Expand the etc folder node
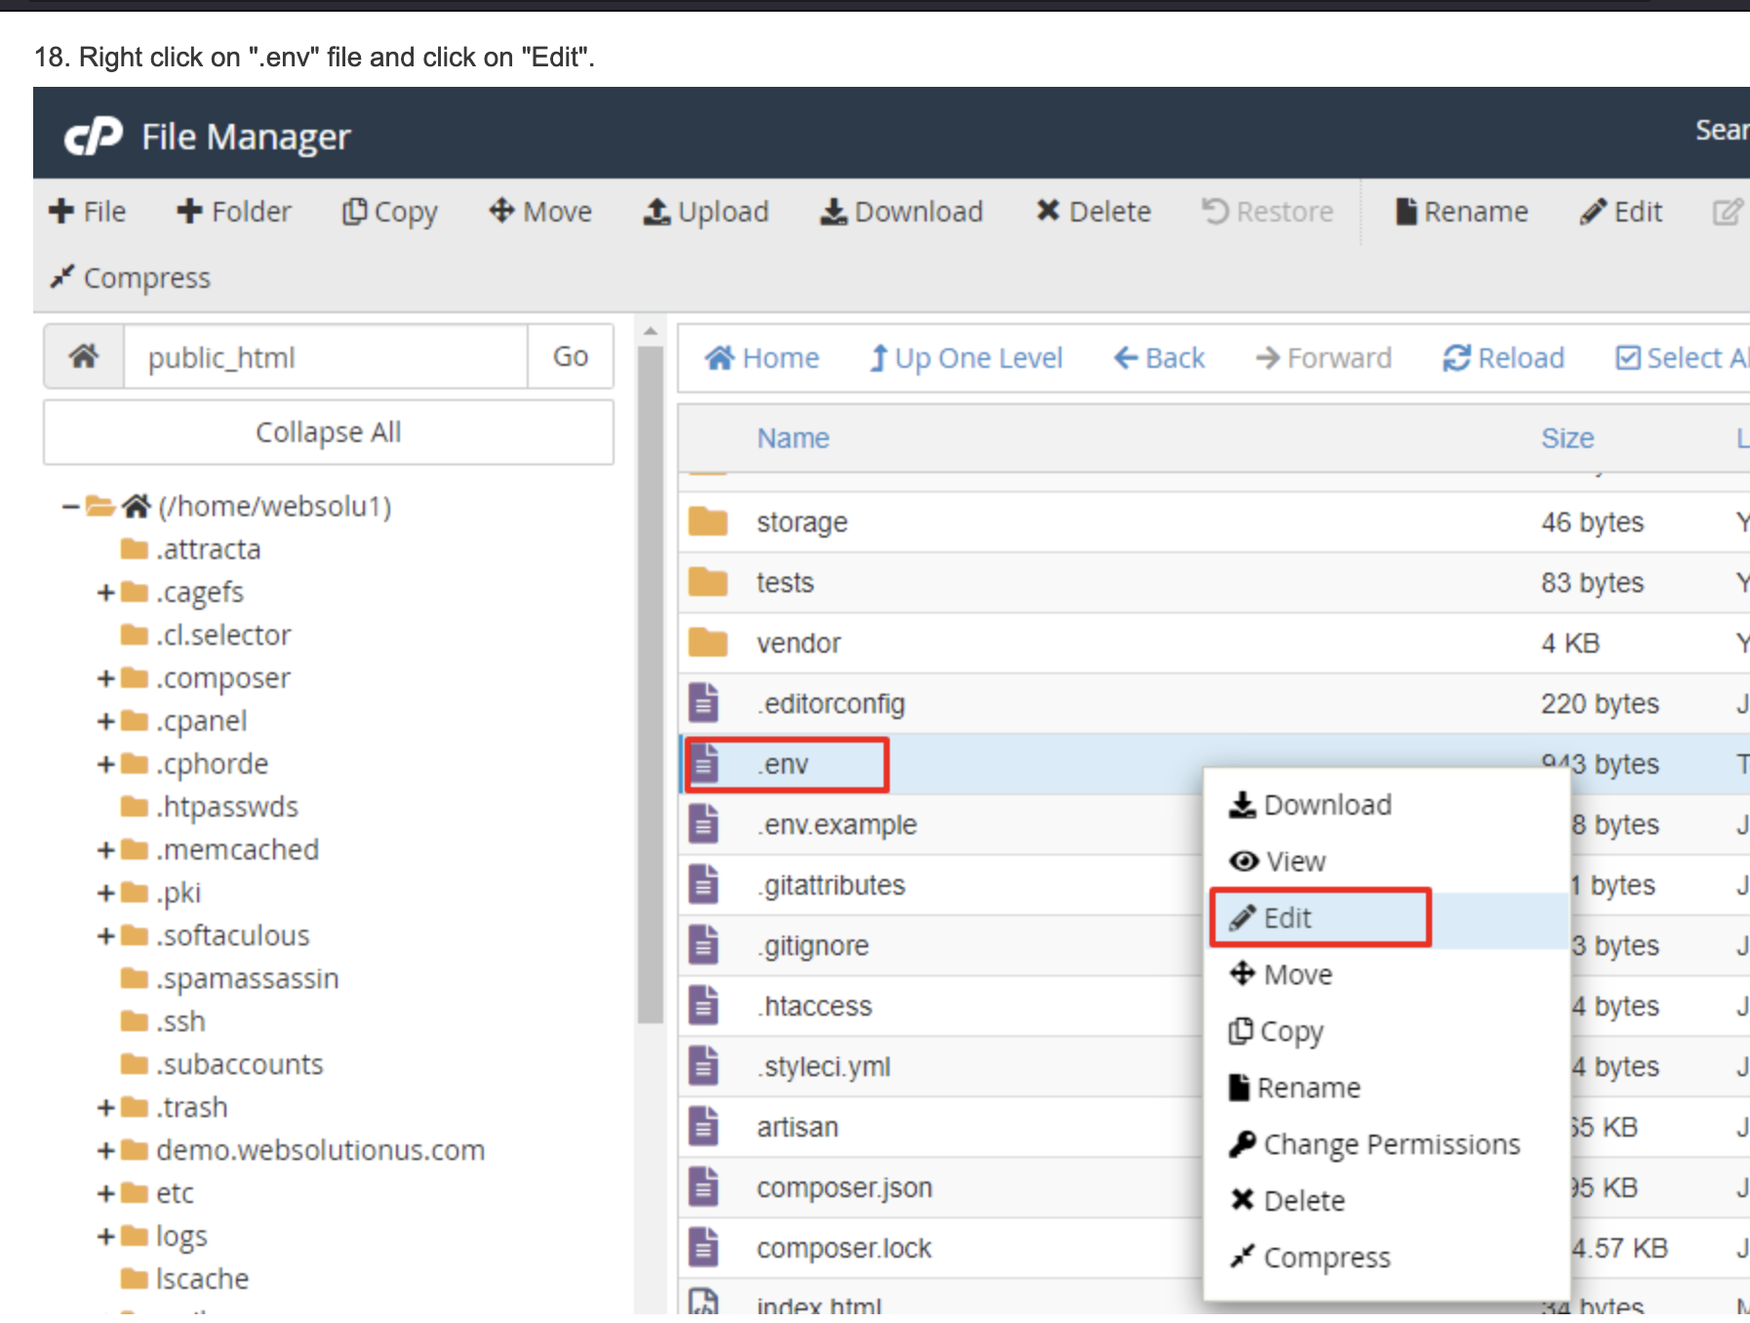This screenshot has width=1750, height=1323. tap(106, 1193)
